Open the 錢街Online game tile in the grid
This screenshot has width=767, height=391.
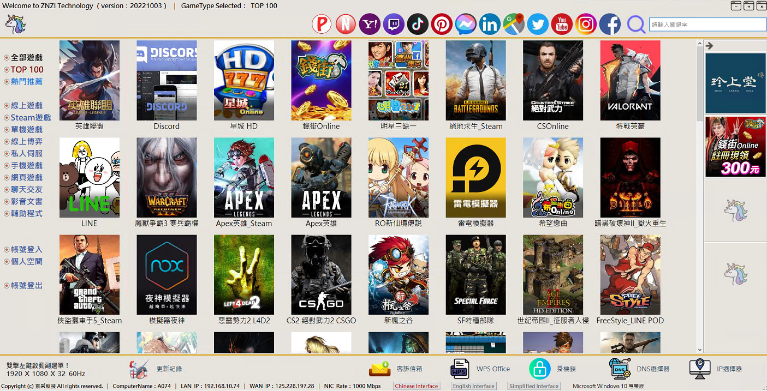(321, 81)
